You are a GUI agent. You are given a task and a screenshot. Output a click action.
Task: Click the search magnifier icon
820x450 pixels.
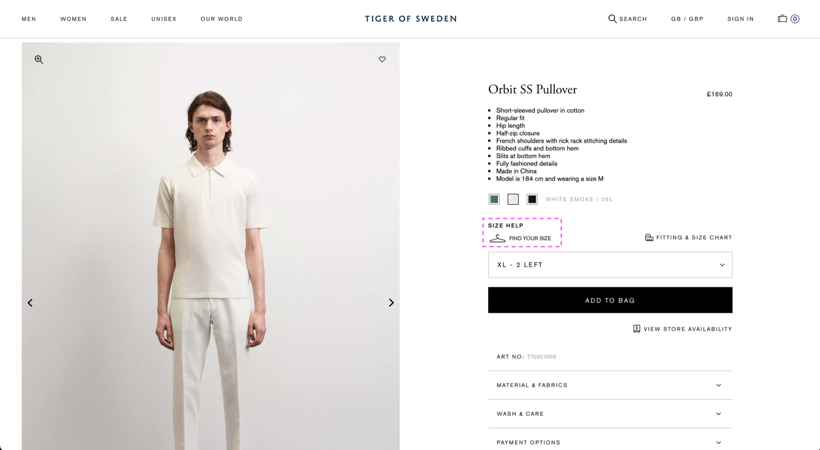pyautogui.click(x=612, y=19)
